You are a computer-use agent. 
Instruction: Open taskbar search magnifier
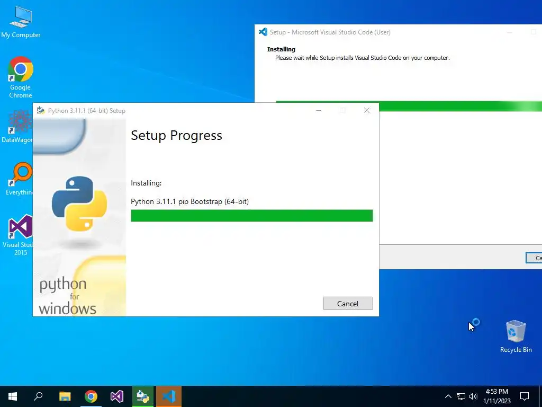point(38,396)
